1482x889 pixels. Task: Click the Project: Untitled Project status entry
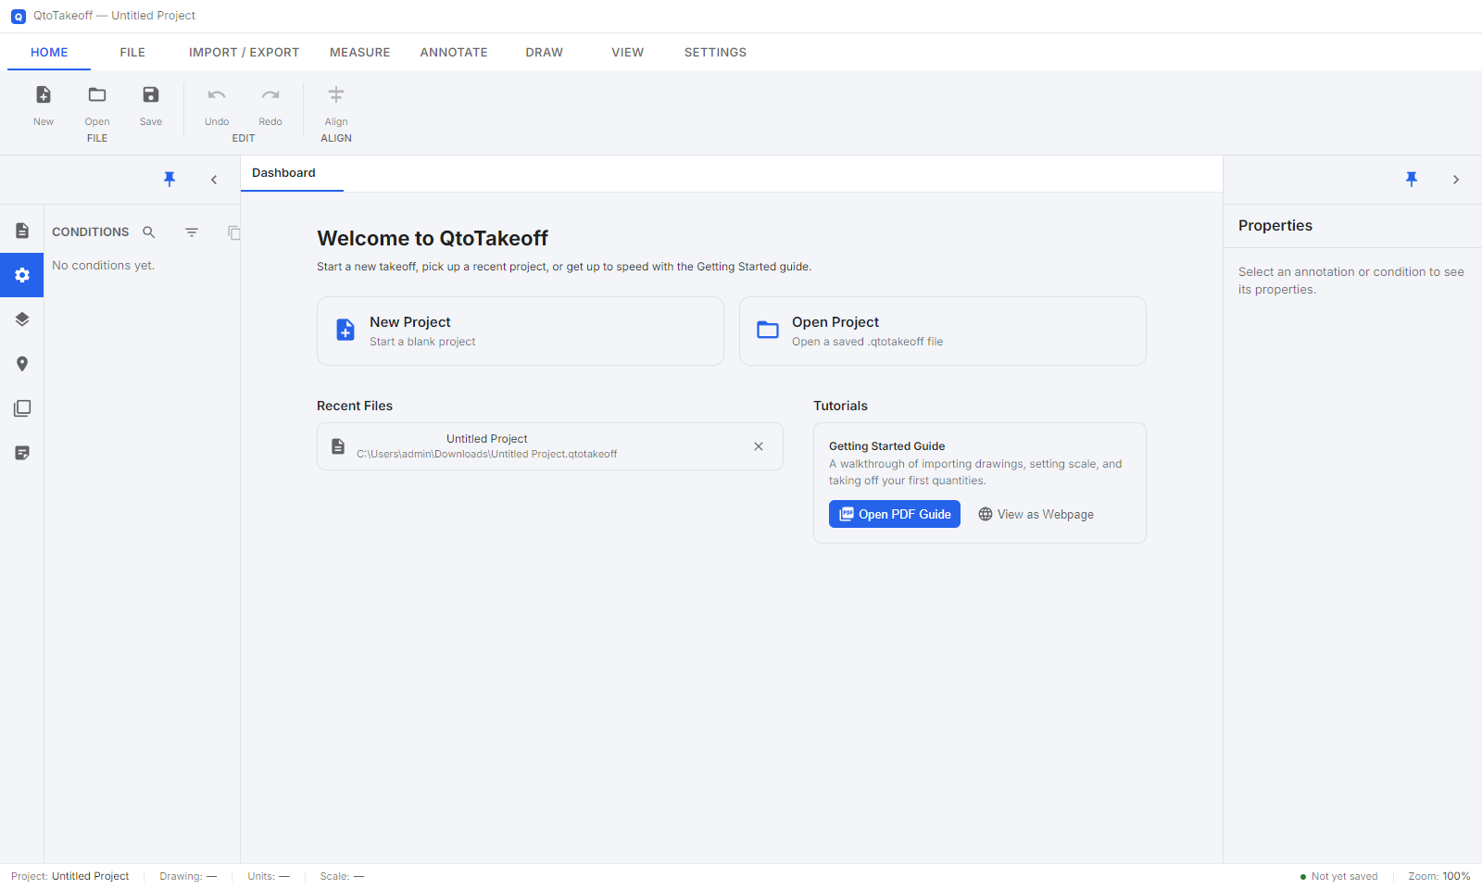point(70,876)
